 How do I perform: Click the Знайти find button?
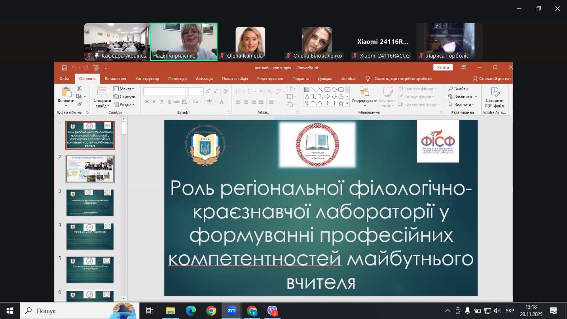(458, 89)
